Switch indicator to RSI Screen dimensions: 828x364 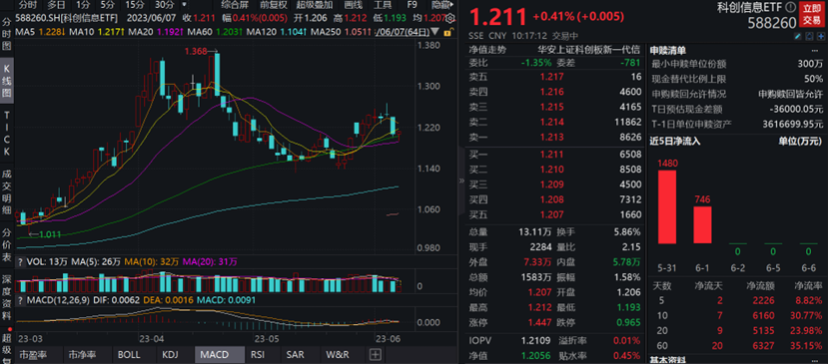[258, 354]
